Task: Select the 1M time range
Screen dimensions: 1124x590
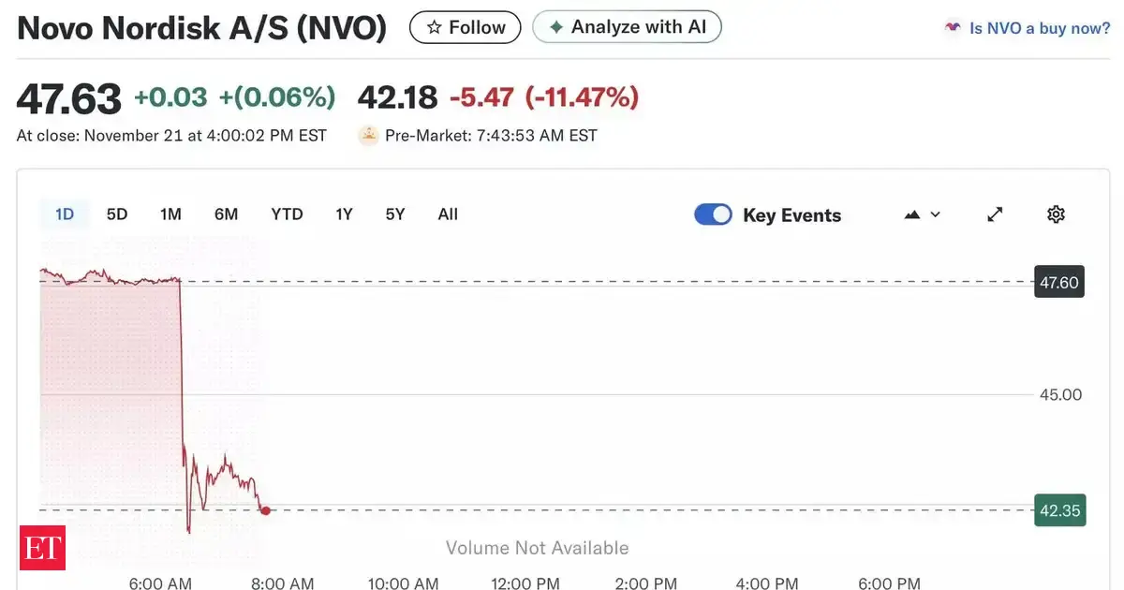Action: [170, 214]
